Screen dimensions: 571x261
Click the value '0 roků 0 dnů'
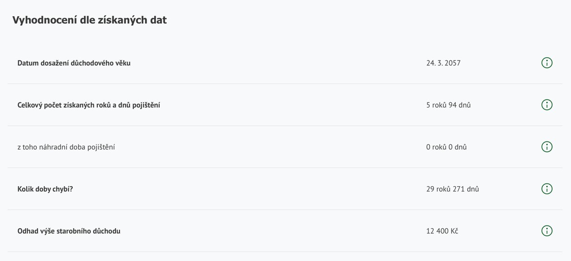[446, 147]
